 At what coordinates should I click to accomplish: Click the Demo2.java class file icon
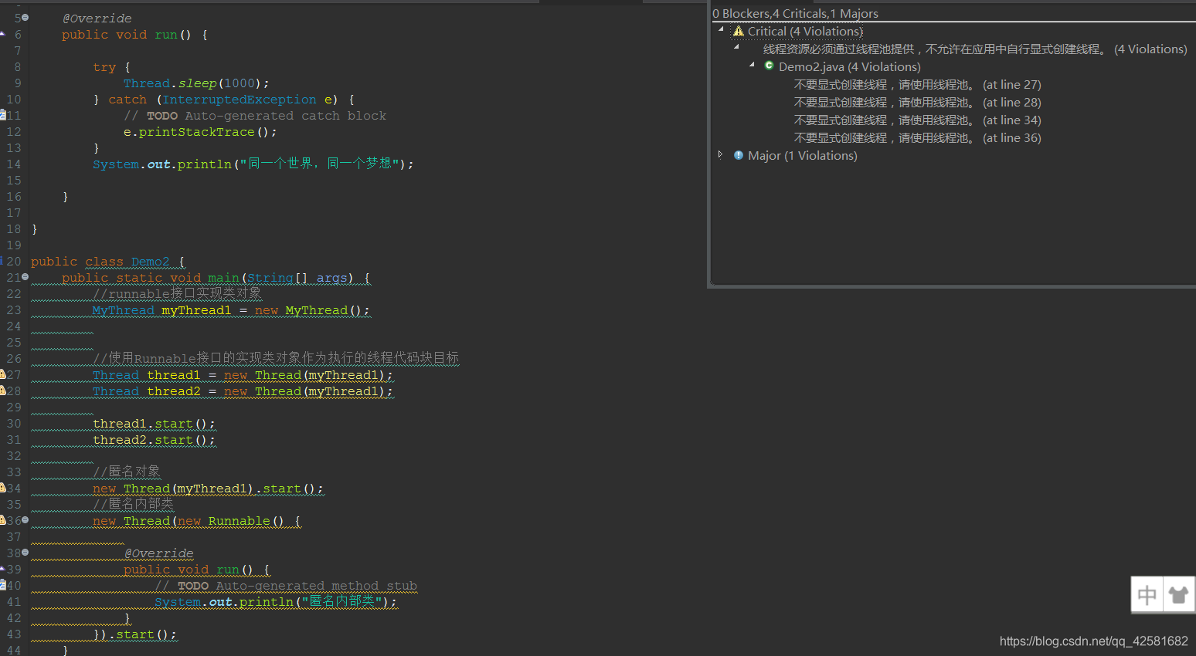[769, 66]
